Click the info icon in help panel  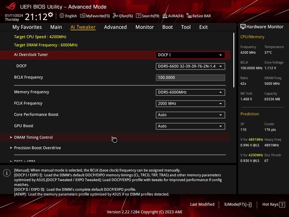(7, 173)
